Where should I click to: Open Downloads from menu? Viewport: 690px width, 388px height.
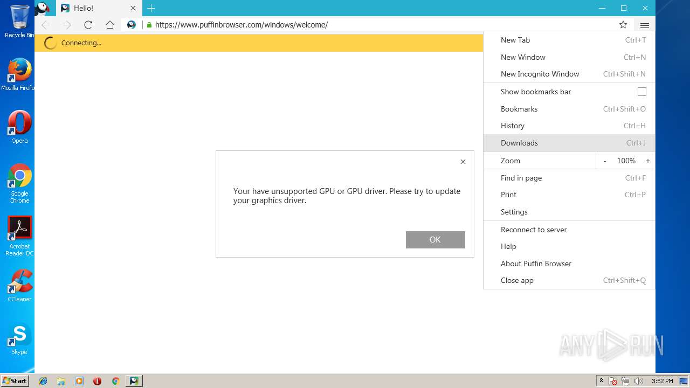pos(569,143)
